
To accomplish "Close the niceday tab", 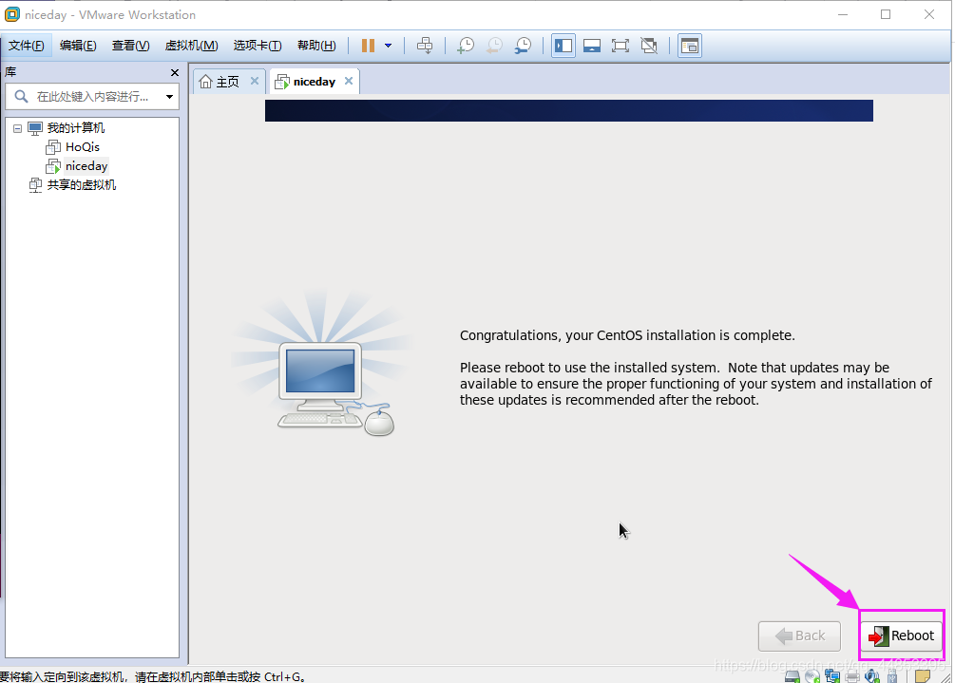I will [349, 81].
